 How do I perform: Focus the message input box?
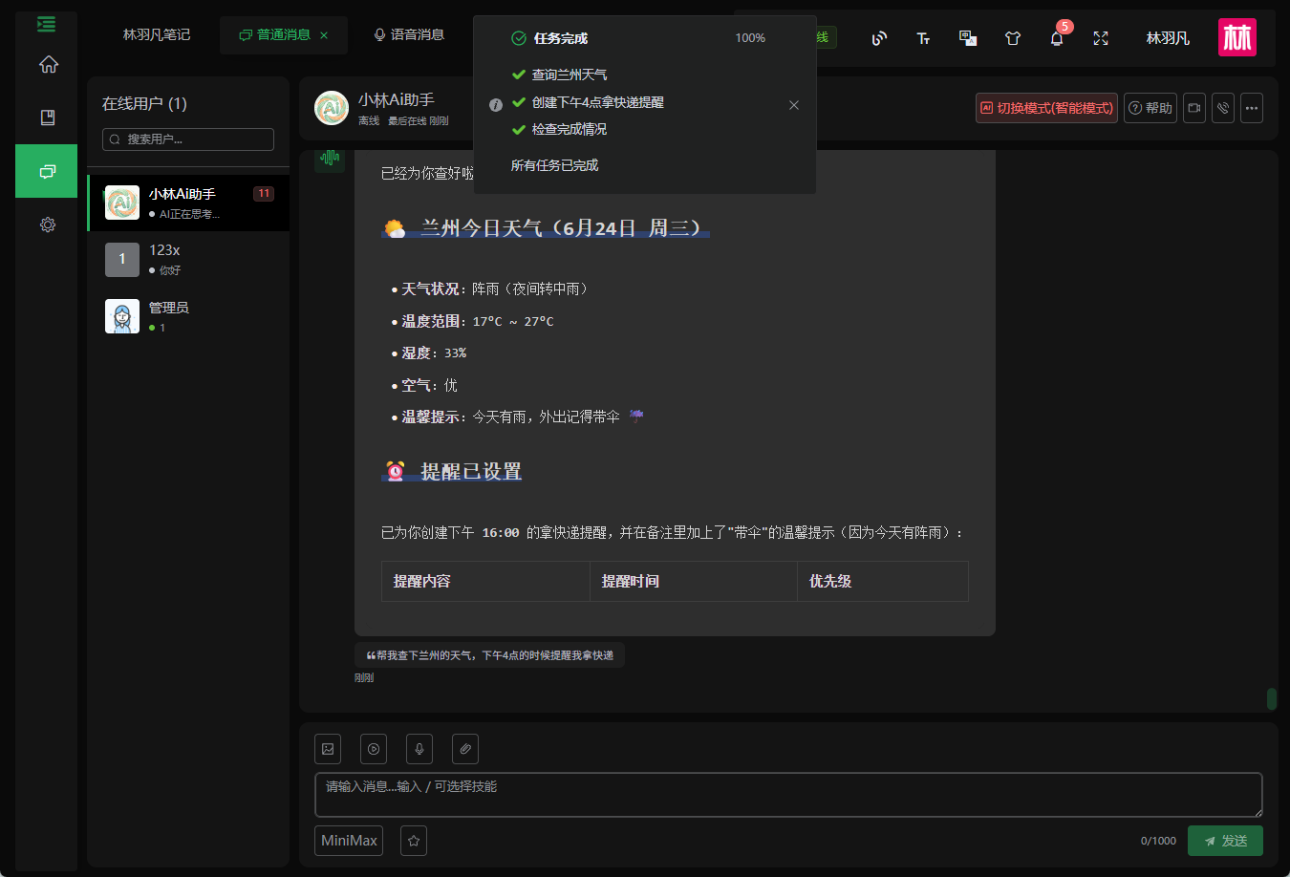(x=788, y=795)
